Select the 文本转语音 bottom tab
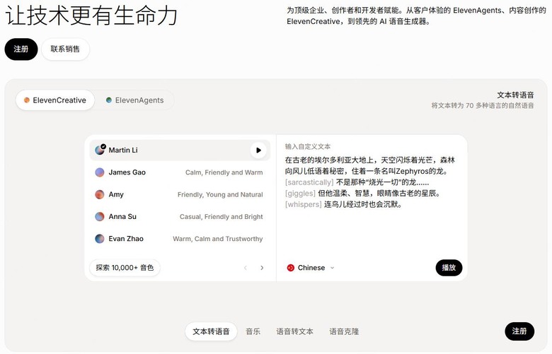 tap(211, 331)
